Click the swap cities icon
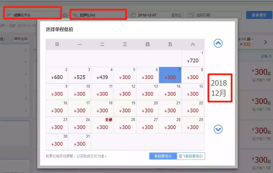Image resolution: width=273 pixels, height=173 pixels. [65, 15]
